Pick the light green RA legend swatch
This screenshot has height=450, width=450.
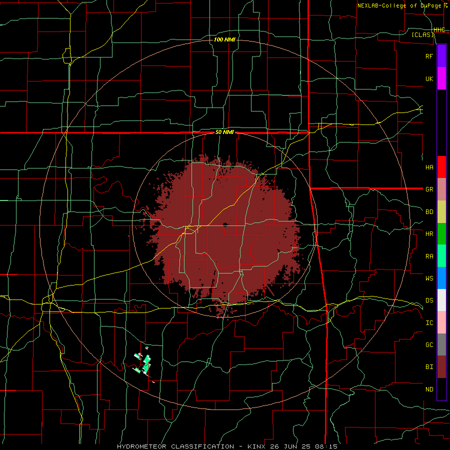(441, 256)
